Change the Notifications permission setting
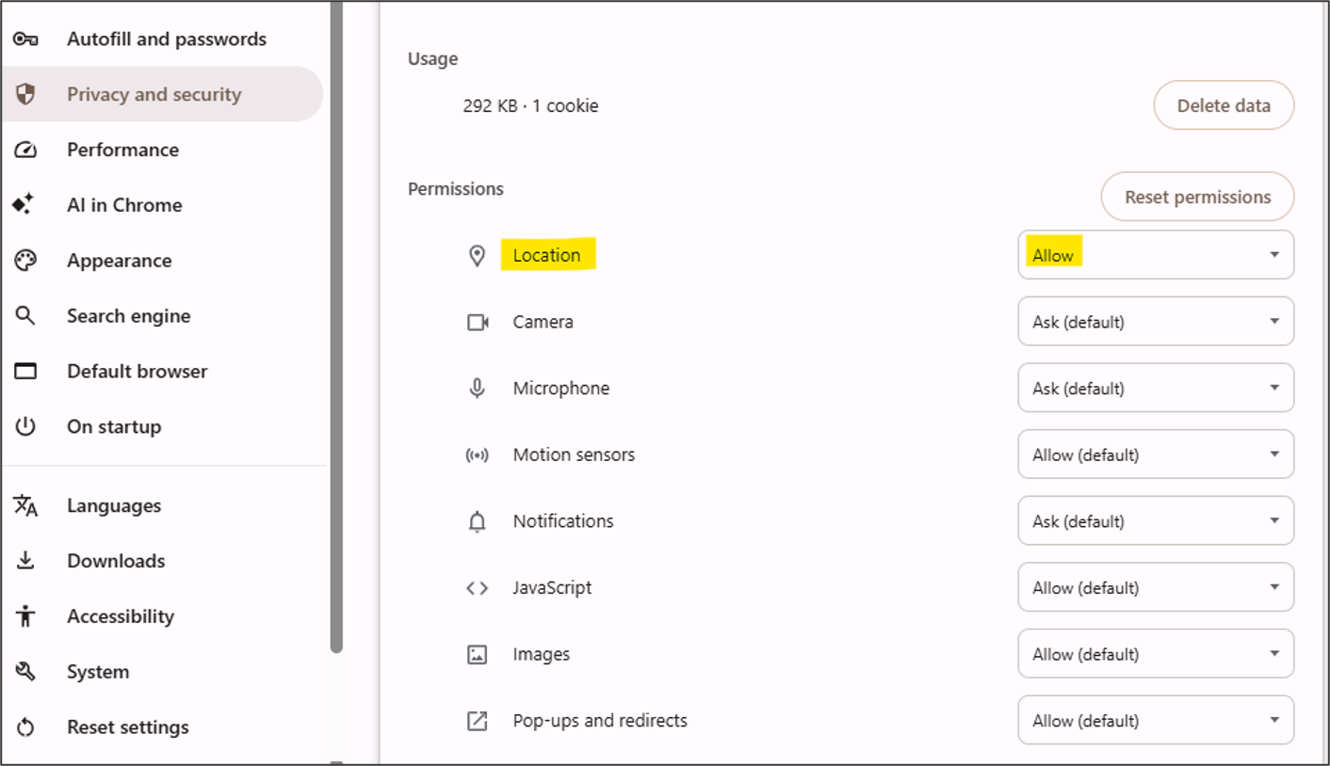Screen dimensions: 1330x766 (x=1156, y=521)
